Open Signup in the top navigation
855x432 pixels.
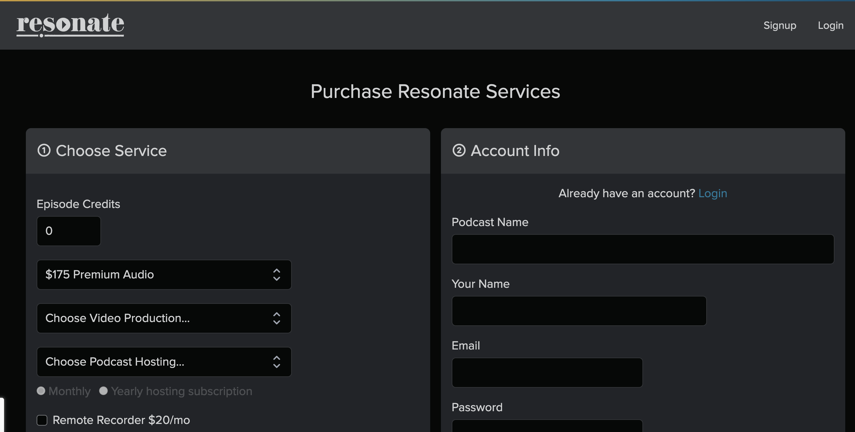click(x=779, y=25)
